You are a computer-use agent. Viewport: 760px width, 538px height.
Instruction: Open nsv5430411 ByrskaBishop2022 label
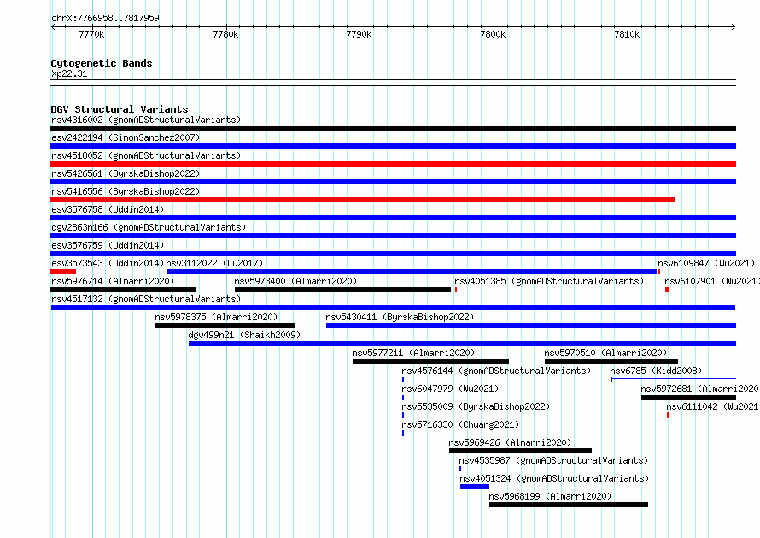pyautogui.click(x=400, y=317)
